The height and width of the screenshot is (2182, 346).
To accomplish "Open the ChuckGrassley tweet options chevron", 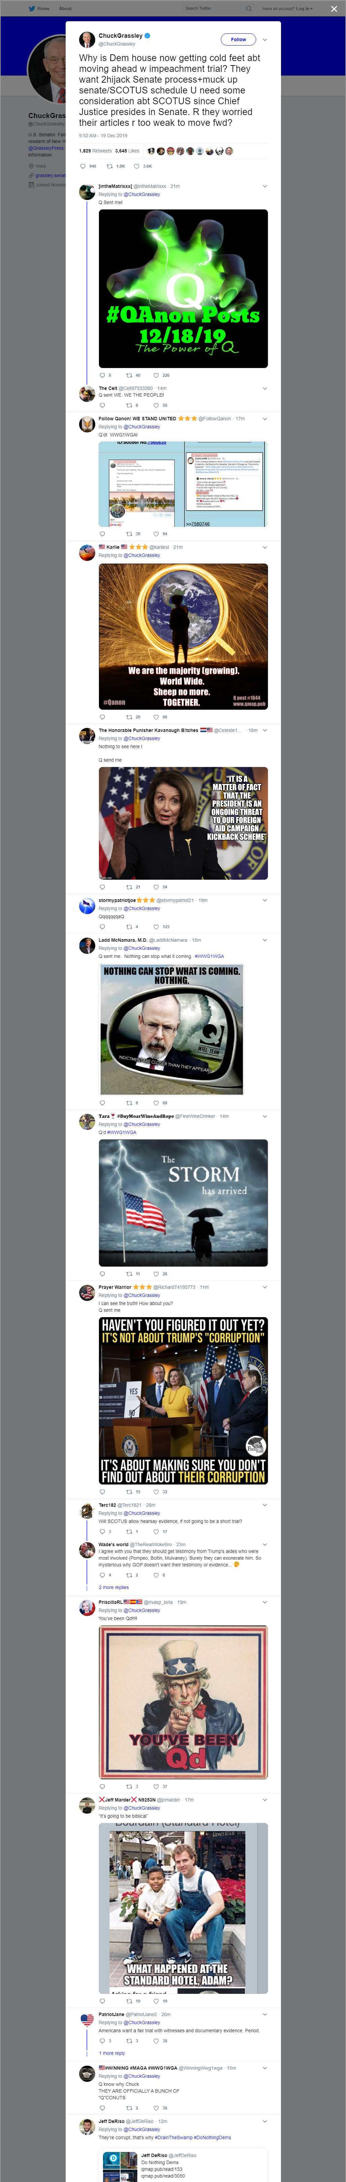I will click(x=265, y=39).
